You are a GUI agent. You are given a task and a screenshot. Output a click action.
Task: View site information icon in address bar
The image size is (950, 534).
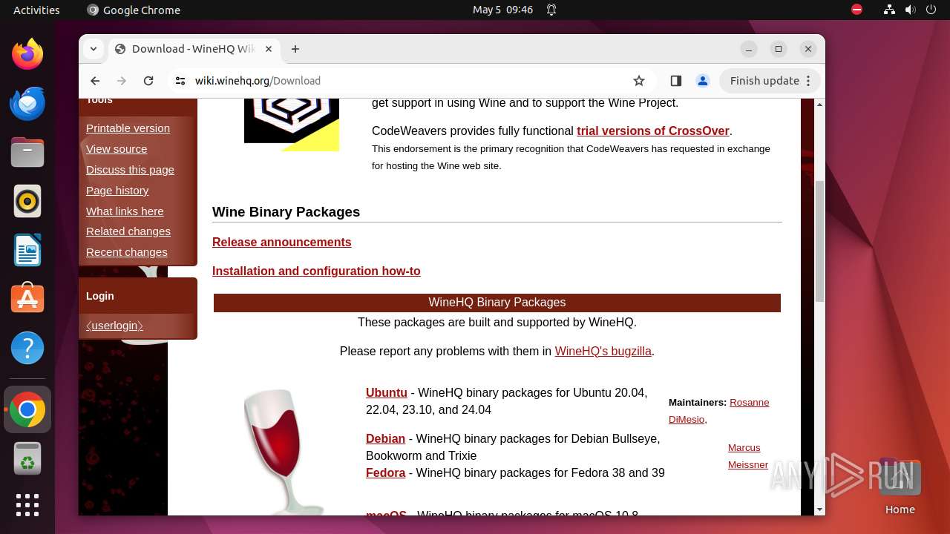pos(180,81)
